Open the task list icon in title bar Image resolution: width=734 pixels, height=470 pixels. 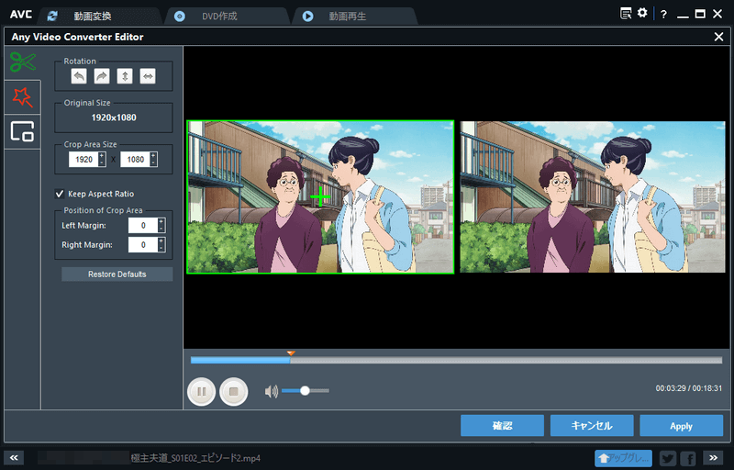(x=626, y=13)
